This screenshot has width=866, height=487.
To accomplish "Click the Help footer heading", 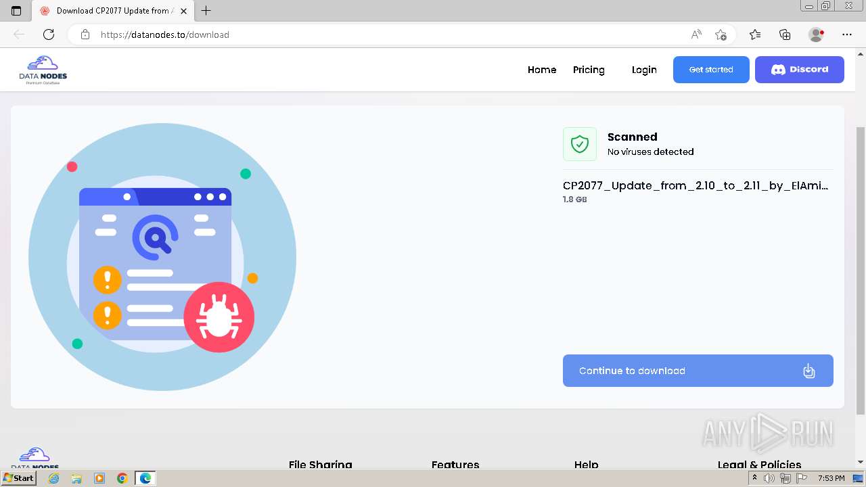I will click(586, 465).
